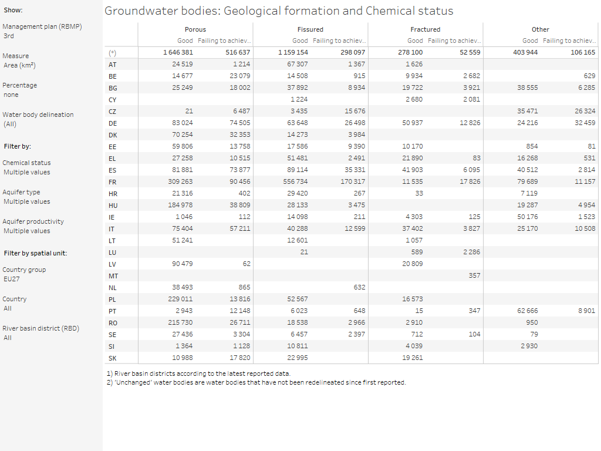Image resolution: width=601 pixels, height=451 pixels.
Task: Click the Good subheader under Porous
Action: click(x=185, y=41)
